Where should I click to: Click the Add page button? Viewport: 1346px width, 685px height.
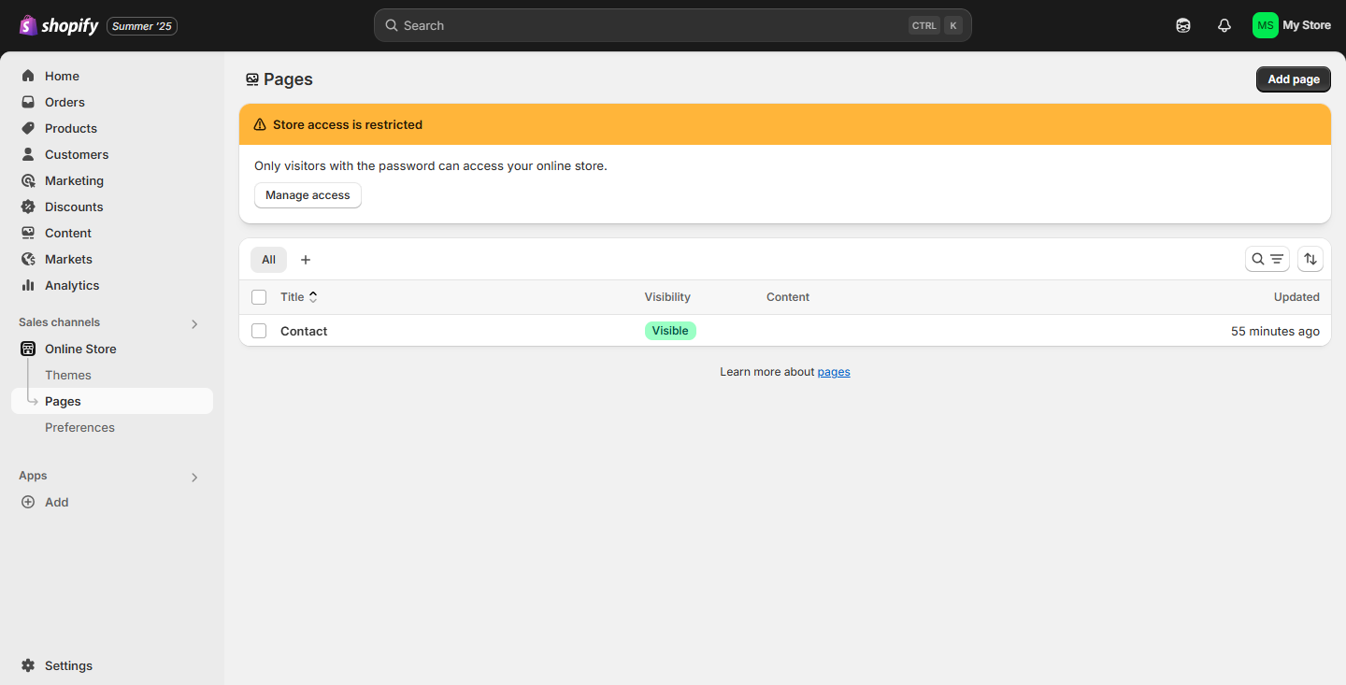coord(1294,79)
